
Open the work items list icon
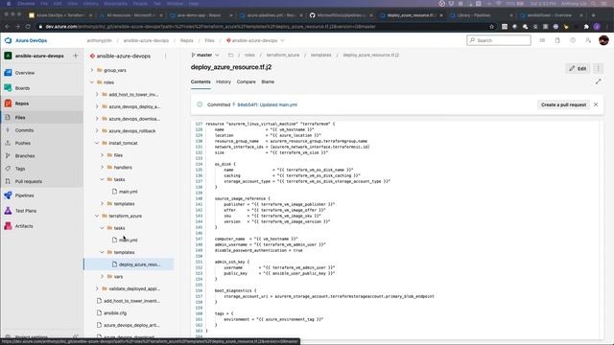tap(542, 40)
